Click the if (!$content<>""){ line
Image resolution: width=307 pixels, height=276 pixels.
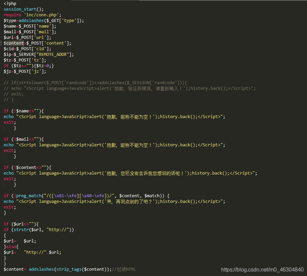coord(27,168)
